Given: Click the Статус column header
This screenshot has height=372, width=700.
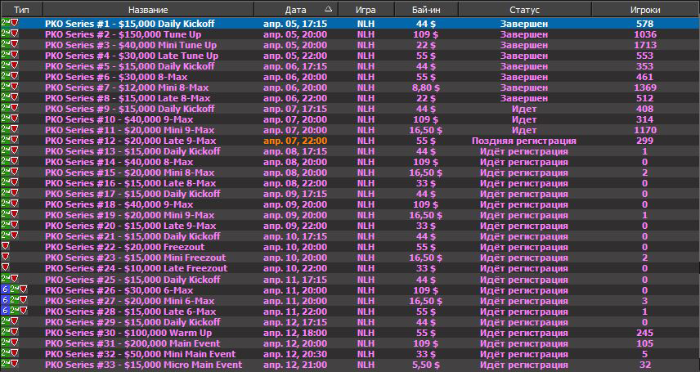Looking at the screenshot, I should coord(523,8).
